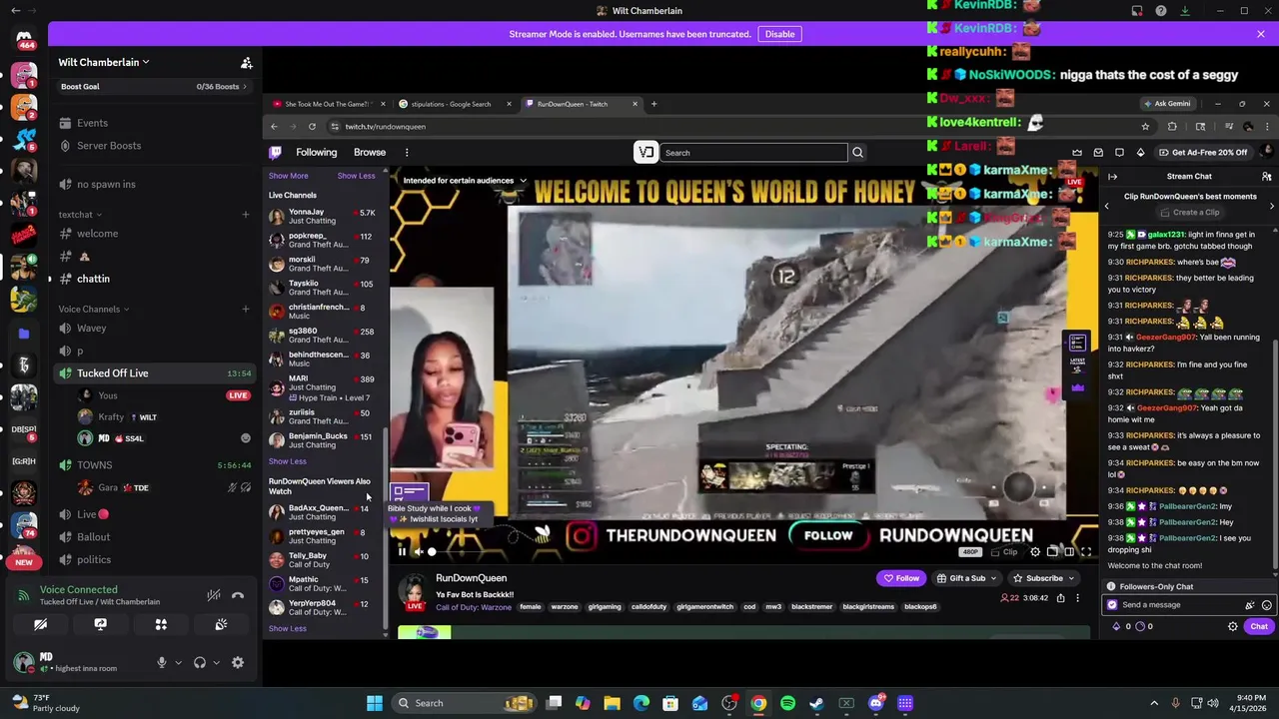Go to Twitch home logo
The width and height of the screenshot is (1279, 719).
click(x=275, y=153)
